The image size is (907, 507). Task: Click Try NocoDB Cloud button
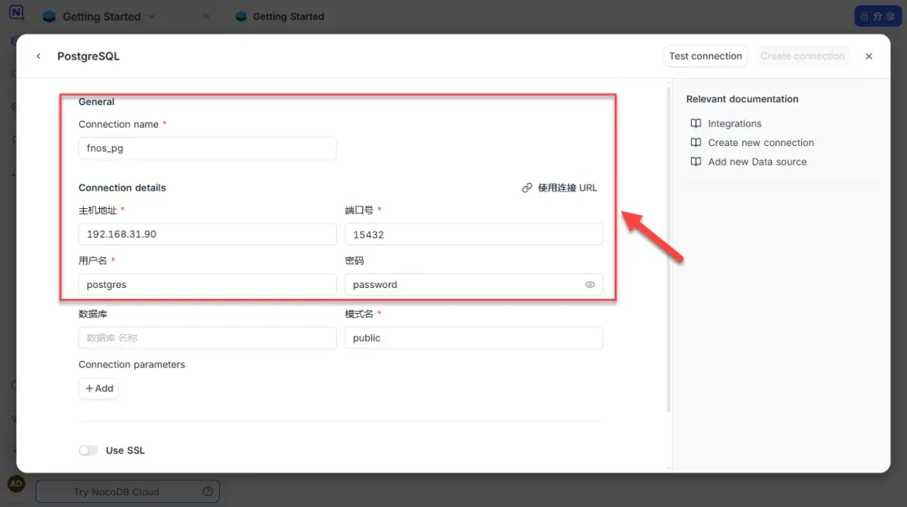pos(128,492)
